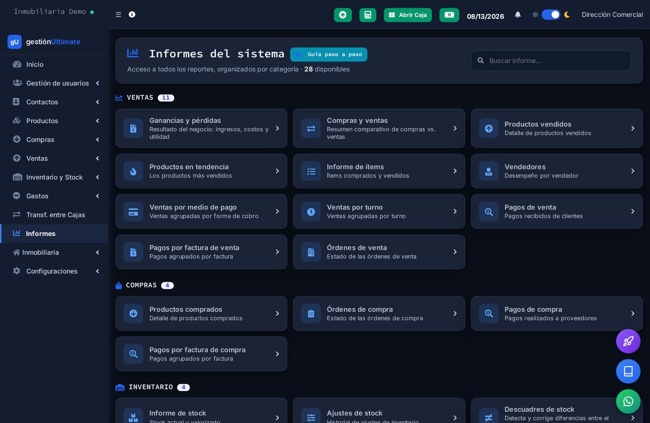Image resolution: width=650 pixels, height=423 pixels.
Task: Click the clock icon of Ventas por turno
Action: [311, 212]
